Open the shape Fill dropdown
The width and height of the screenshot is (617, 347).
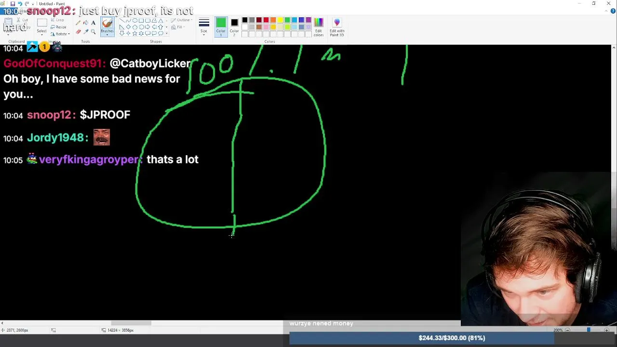tap(178, 27)
